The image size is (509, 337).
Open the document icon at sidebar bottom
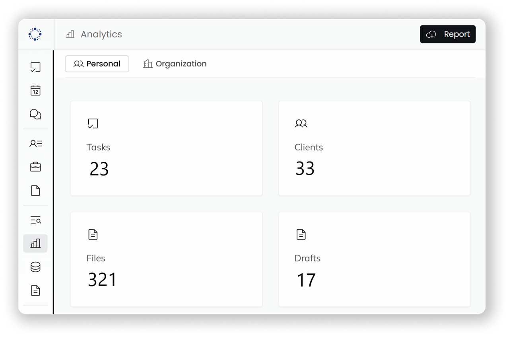pos(35,290)
